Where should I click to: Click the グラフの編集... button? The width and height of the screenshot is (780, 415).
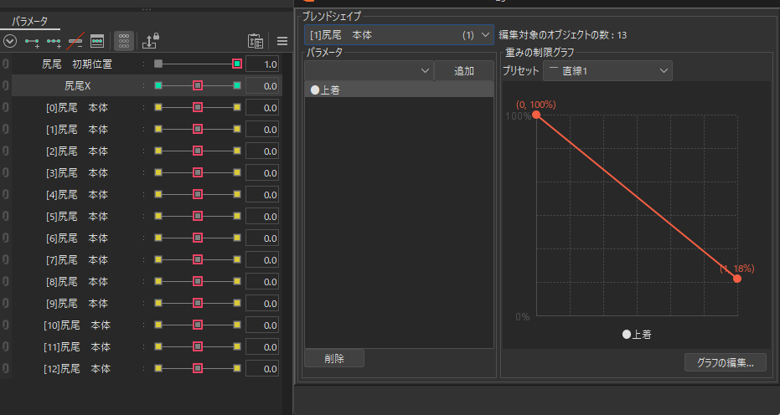point(725,362)
